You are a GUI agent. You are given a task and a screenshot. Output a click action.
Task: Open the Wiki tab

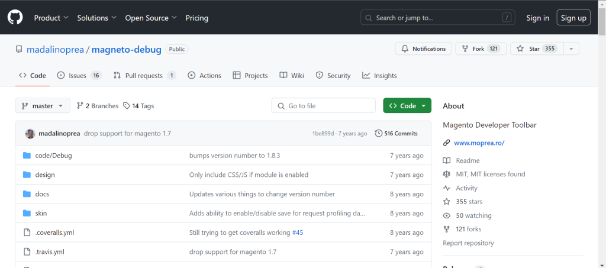click(x=292, y=76)
